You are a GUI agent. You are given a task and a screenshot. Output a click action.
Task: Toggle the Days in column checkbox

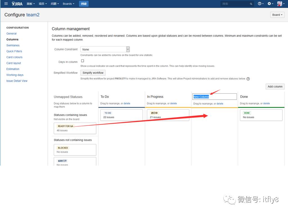(83, 61)
